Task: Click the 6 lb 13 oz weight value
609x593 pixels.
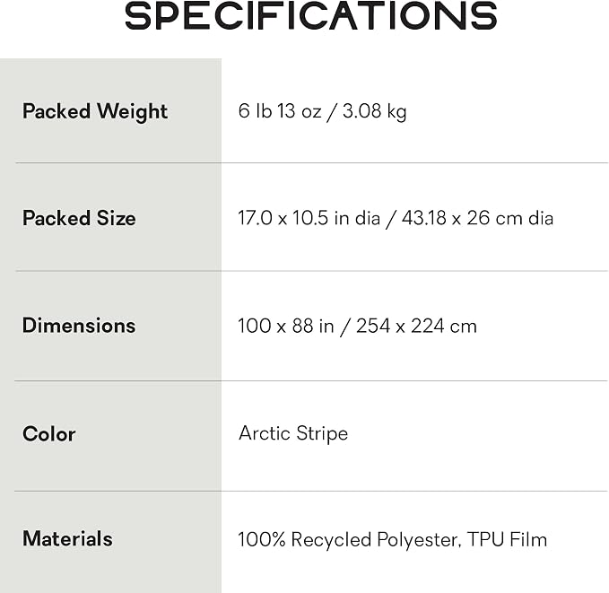Action: (280, 110)
